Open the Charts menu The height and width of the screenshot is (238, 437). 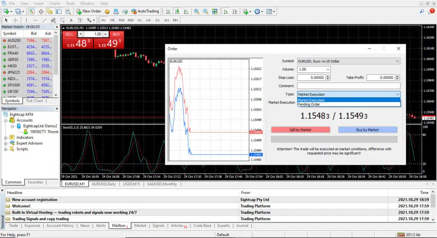click(55, 3)
